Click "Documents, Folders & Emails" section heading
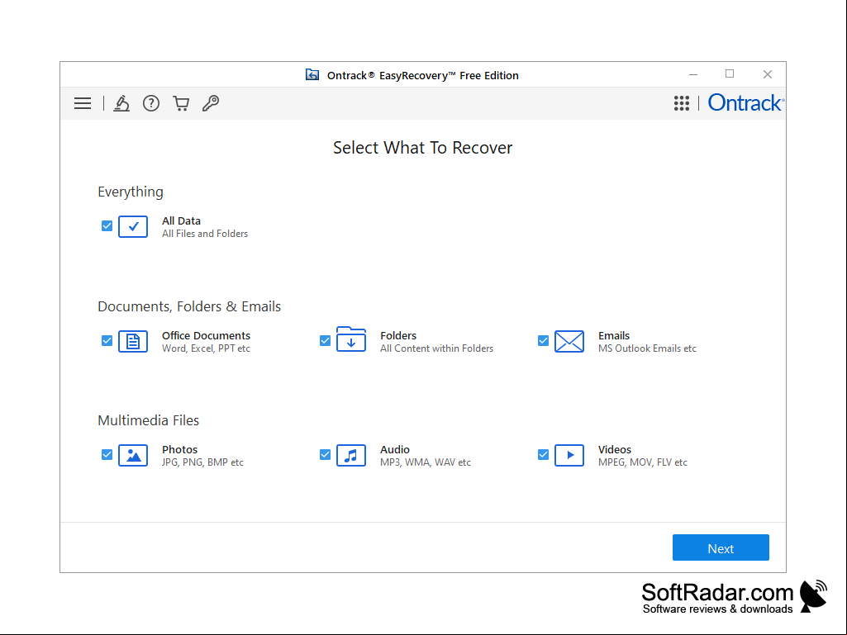The height and width of the screenshot is (635, 847). coord(189,306)
